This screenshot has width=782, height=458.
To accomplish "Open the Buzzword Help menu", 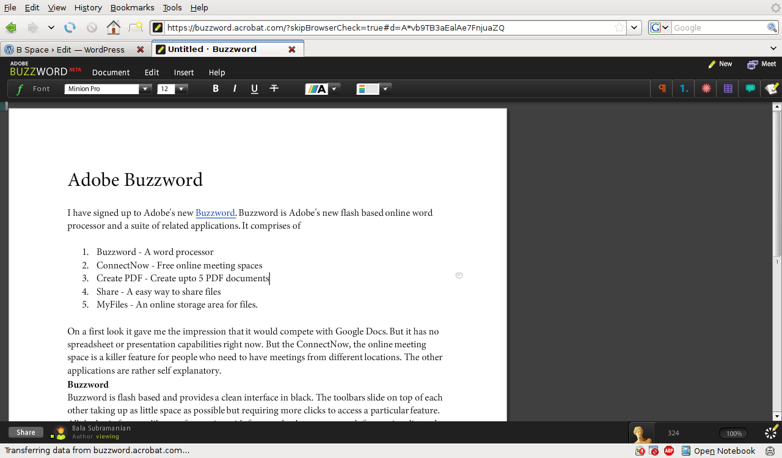I will click(x=217, y=72).
